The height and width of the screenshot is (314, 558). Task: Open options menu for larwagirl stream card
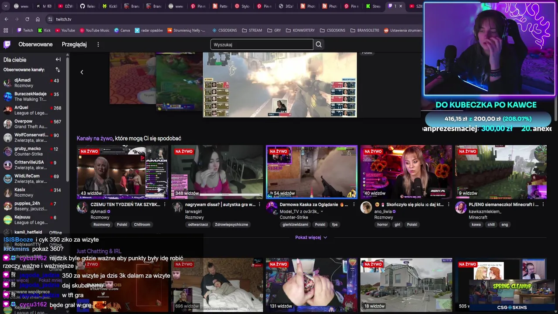[259, 205]
